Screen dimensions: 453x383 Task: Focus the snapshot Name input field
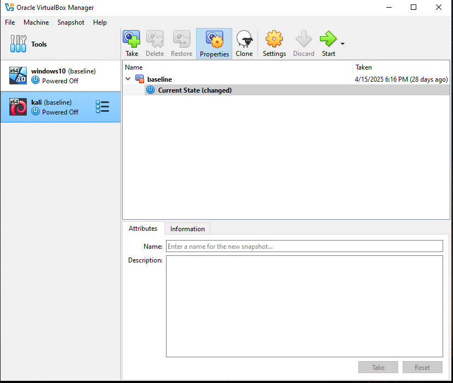coord(304,246)
